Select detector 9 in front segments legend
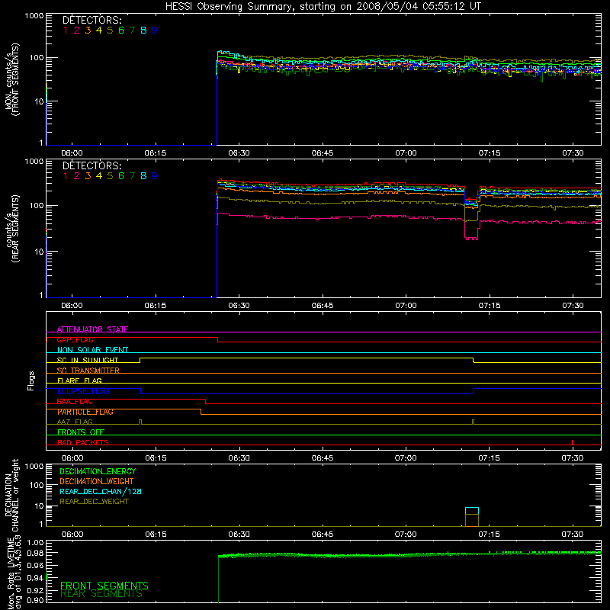 155,30
